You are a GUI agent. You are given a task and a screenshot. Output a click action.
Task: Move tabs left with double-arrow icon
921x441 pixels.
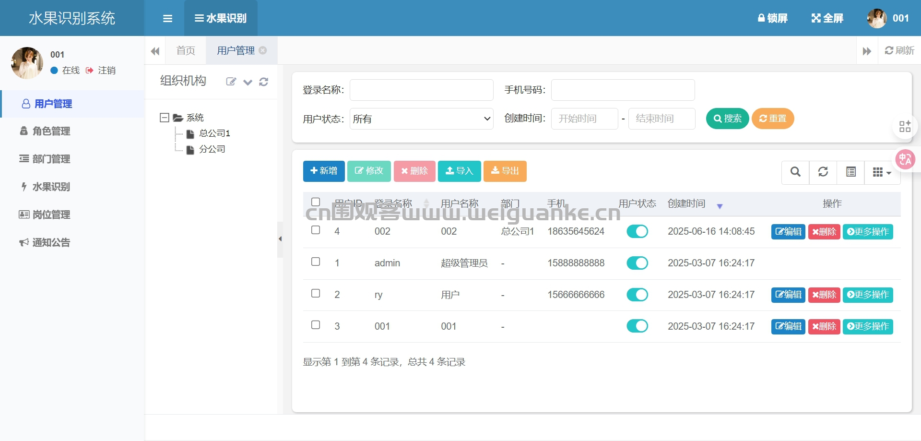tap(155, 51)
